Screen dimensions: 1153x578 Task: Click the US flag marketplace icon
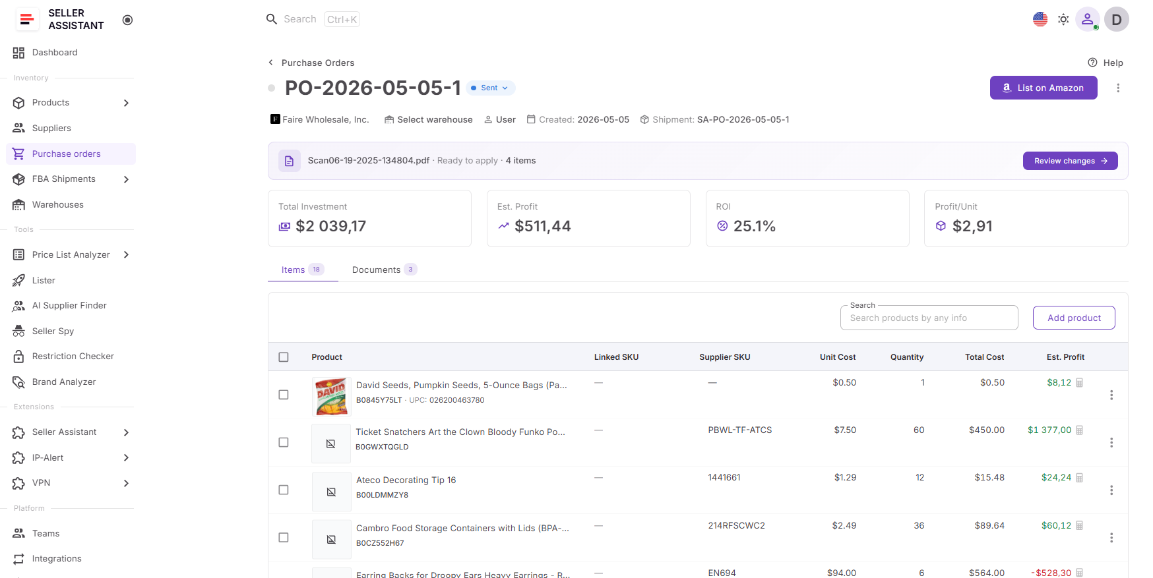[1040, 19]
